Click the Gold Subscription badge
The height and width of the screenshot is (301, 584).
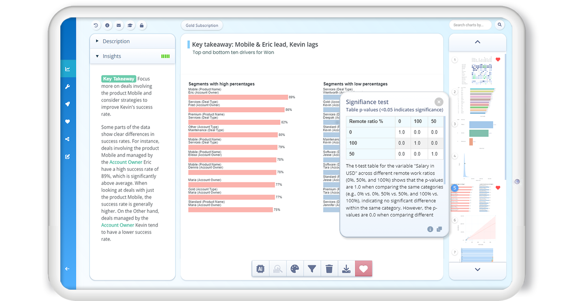pyautogui.click(x=202, y=25)
